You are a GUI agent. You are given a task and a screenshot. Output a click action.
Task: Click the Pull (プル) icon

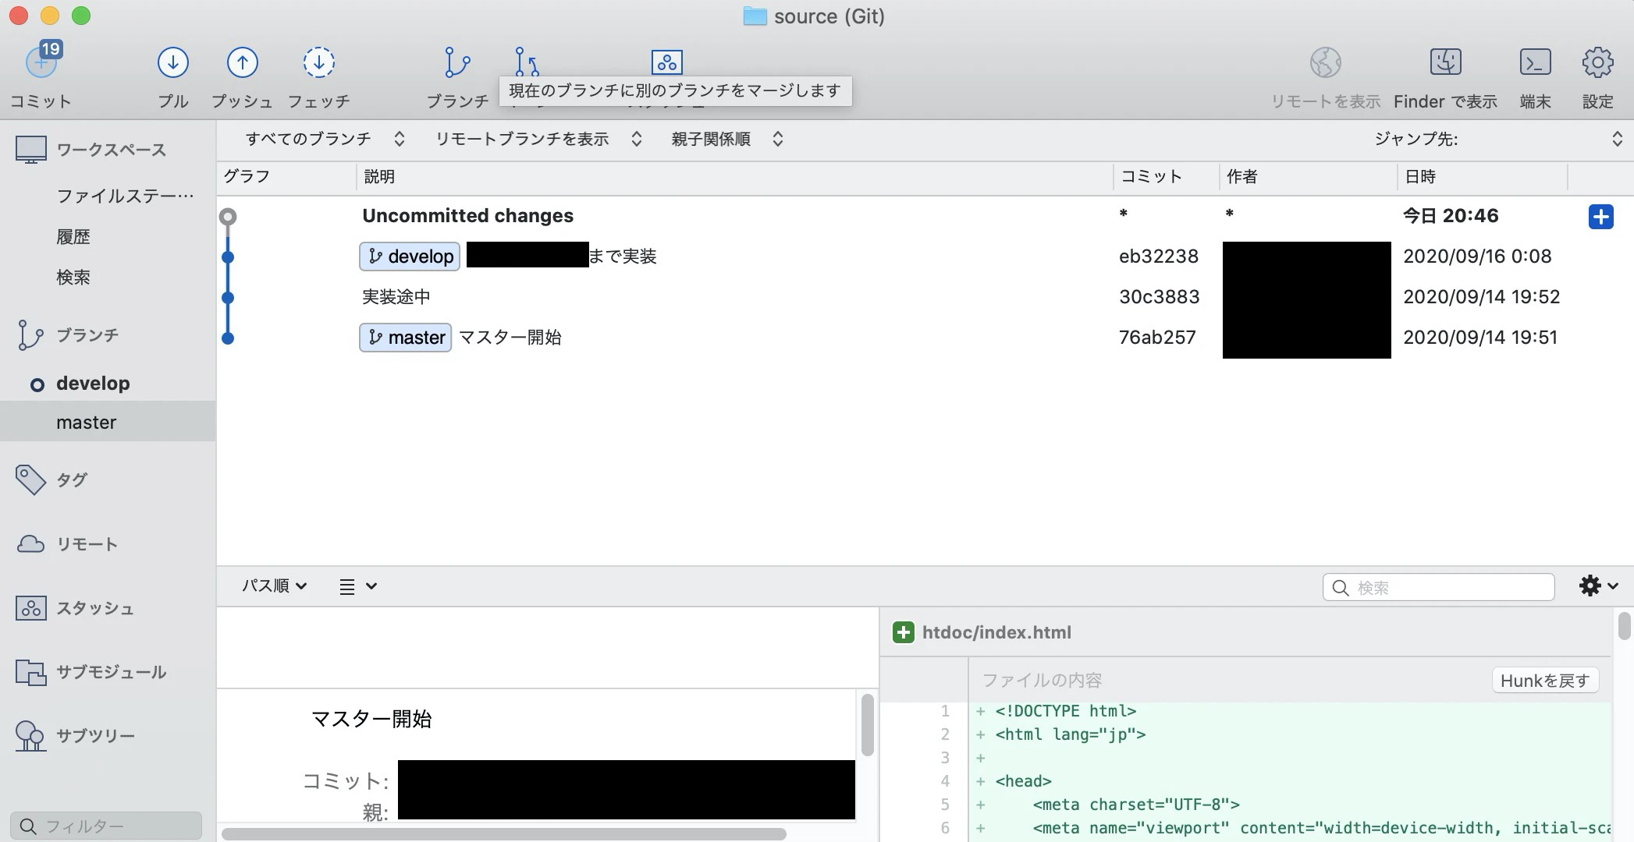point(172,62)
